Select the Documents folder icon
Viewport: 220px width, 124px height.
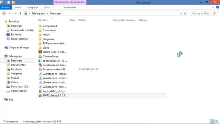point(40,30)
